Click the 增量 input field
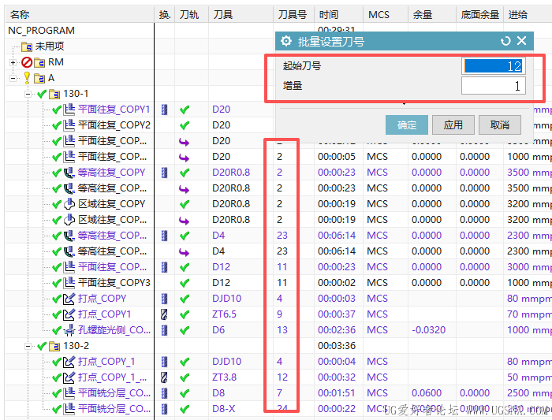 [493, 86]
